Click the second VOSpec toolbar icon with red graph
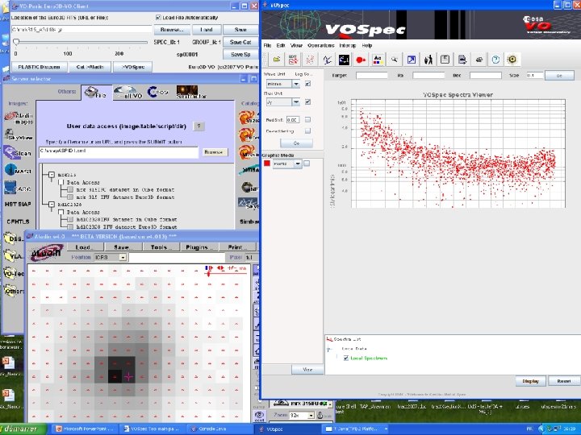Viewport: 581px width, 435px height. (x=293, y=60)
